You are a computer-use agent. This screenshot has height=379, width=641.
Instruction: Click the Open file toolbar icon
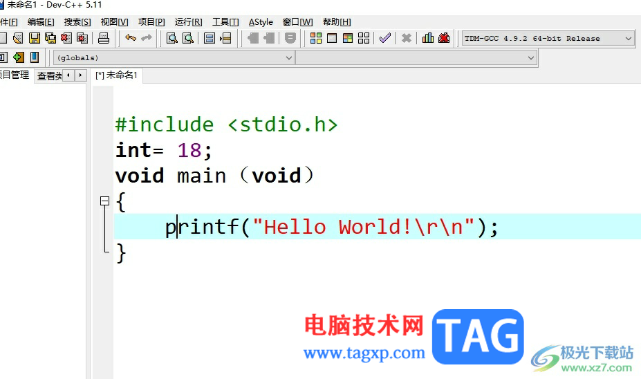coord(18,39)
